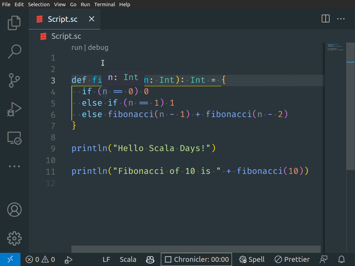
Task: Select the Script.sc editor tab
Action: [64, 19]
